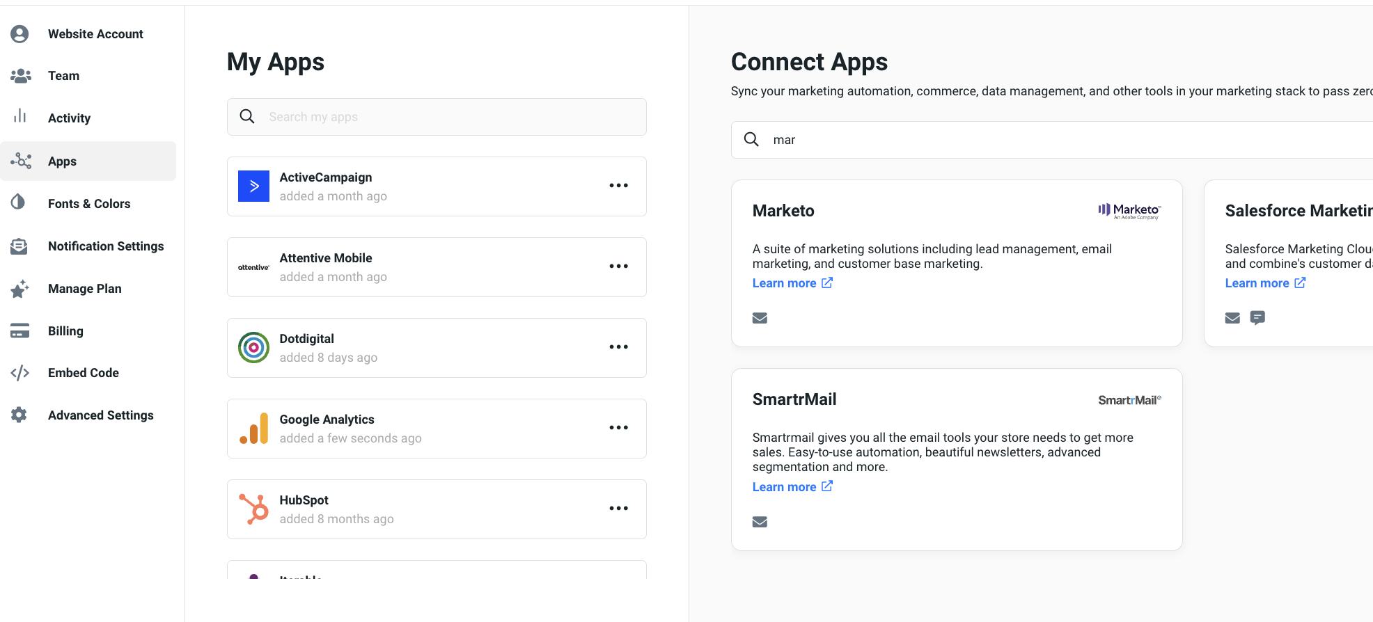Focus the Search my apps field
Screen dimensions: 1373x622
coord(437,117)
